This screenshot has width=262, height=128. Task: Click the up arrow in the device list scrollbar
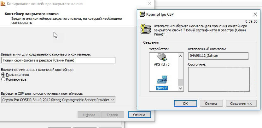point(180,56)
